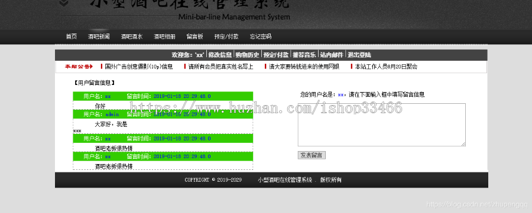Click the 版权所有 footer text
This screenshot has width=532, height=213.
coord(331,180)
